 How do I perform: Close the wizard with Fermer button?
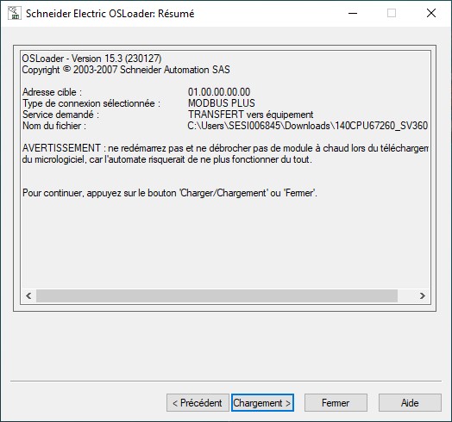tap(336, 403)
